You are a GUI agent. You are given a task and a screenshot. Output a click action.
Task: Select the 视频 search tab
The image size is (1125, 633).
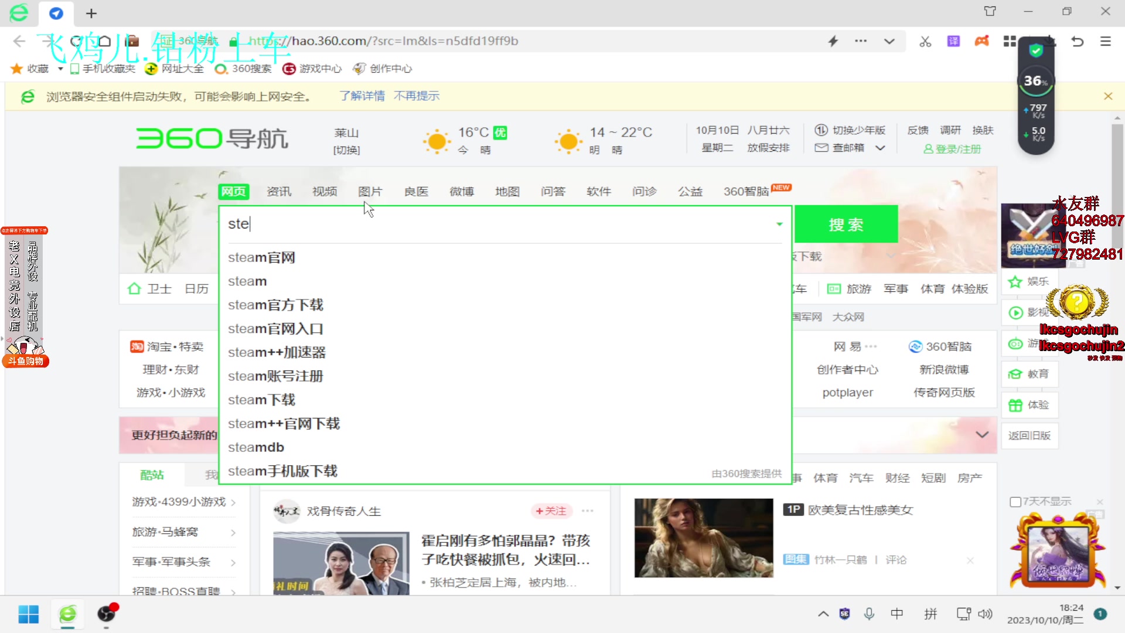click(x=325, y=192)
